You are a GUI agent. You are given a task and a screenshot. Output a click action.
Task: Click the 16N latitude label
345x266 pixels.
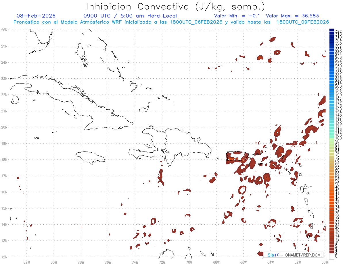click(4, 192)
